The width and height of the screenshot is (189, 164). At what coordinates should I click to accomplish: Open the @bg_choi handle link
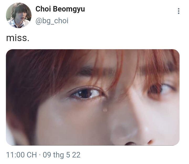pos(52,21)
